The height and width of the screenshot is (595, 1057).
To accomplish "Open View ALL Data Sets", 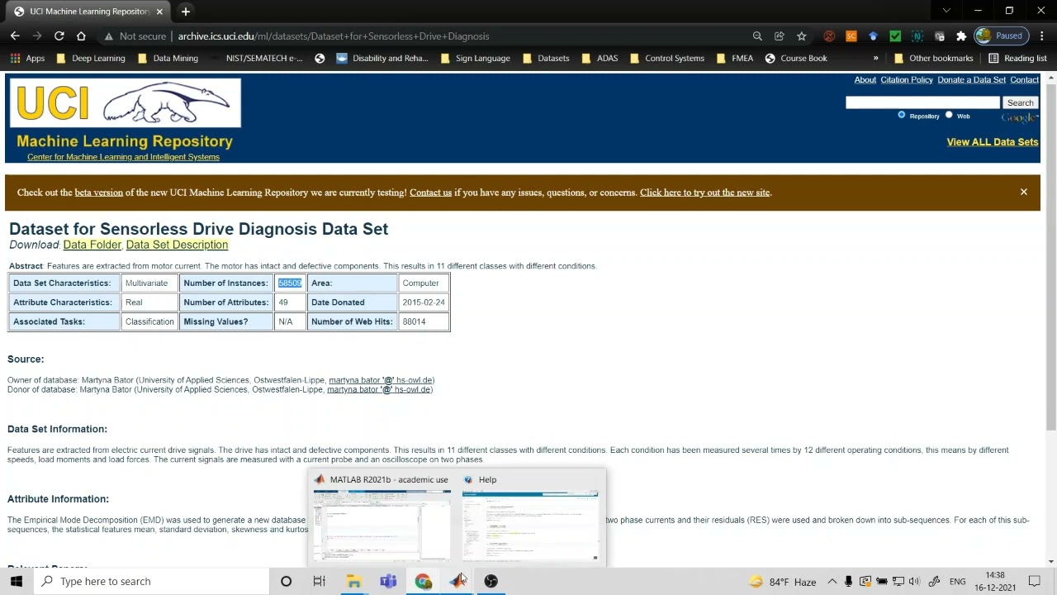I will pos(992,142).
